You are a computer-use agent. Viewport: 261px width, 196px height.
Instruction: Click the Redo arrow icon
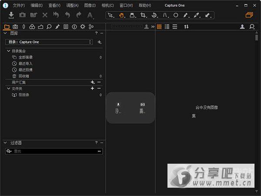(79, 15)
